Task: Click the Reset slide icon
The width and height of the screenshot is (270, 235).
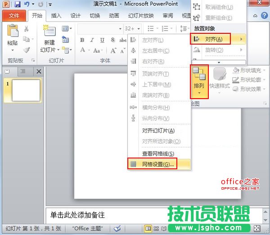Action: tap(65, 40)
